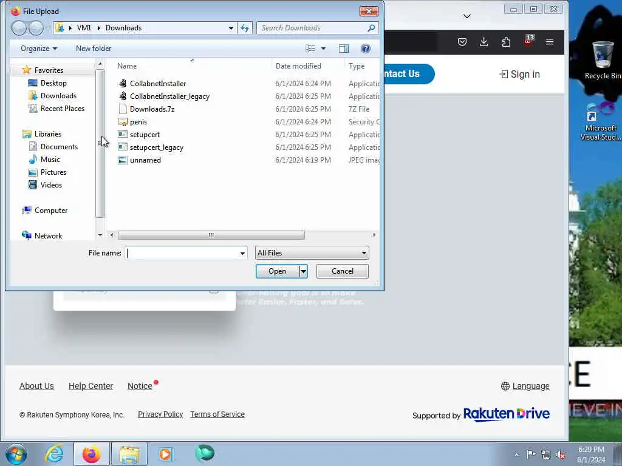Open Internet Explorer from the taskbar
622x466 pixels.
[x=54, y=454]
